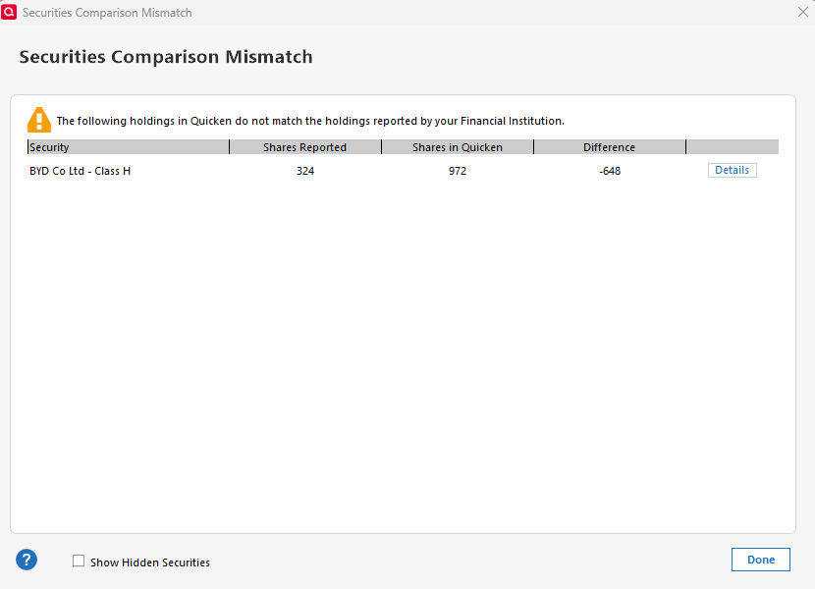815x589 pixels.
Task: Select the BYD Co Ltd - Class H row
Action: coord(403,171)
